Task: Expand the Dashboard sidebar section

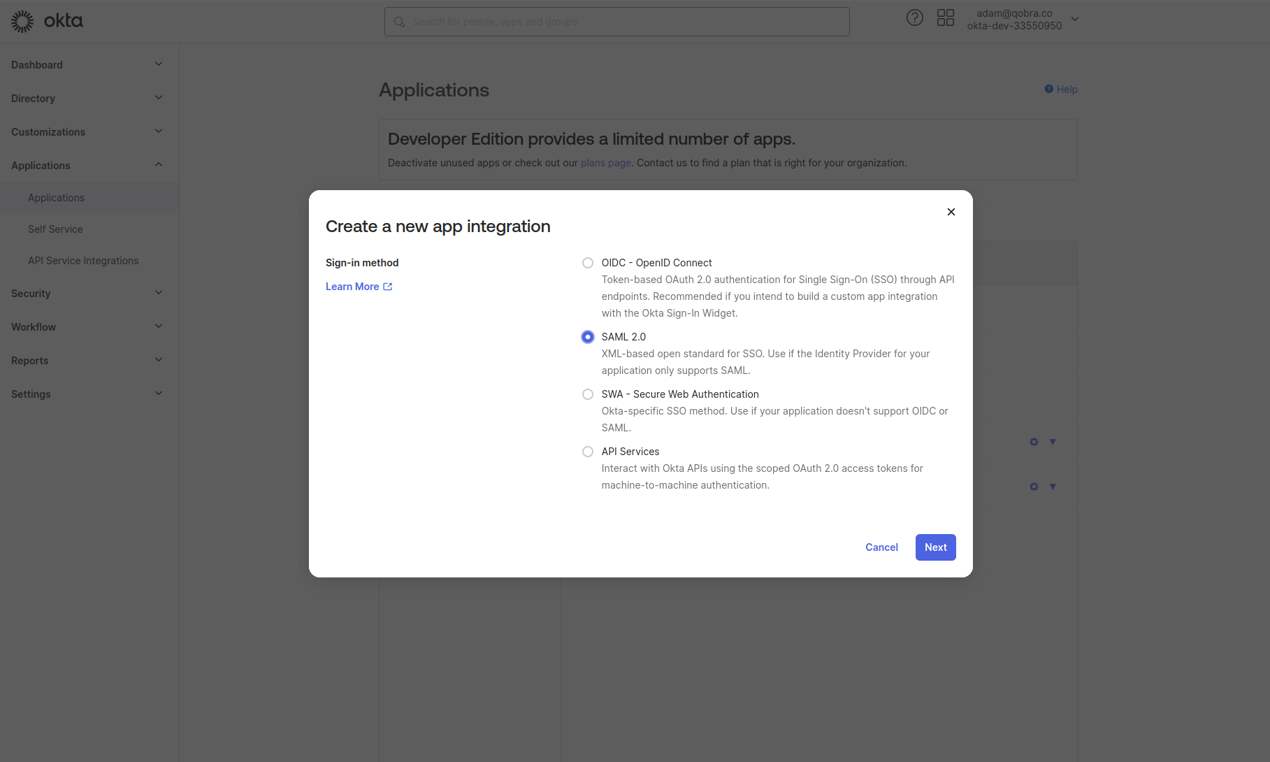Action: pos(89,64)
